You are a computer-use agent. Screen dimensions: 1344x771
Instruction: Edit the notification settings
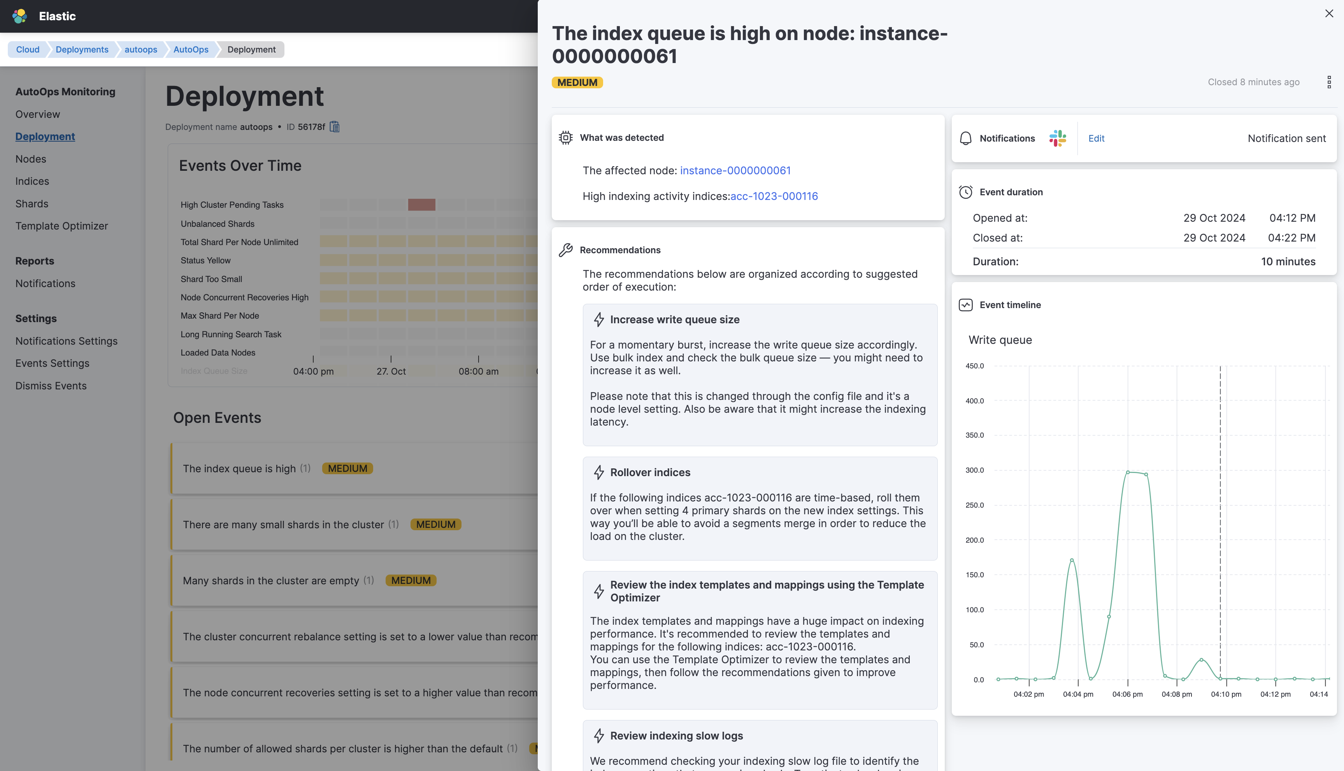click(1096, 138)
